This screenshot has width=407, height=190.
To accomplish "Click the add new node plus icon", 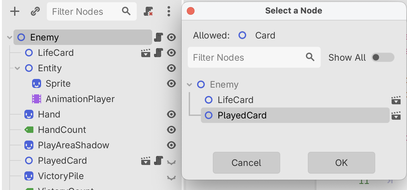I will coord(15,12).
